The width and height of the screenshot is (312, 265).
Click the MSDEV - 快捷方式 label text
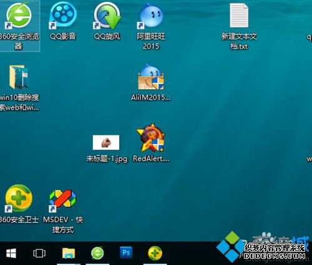click(63, 224)
